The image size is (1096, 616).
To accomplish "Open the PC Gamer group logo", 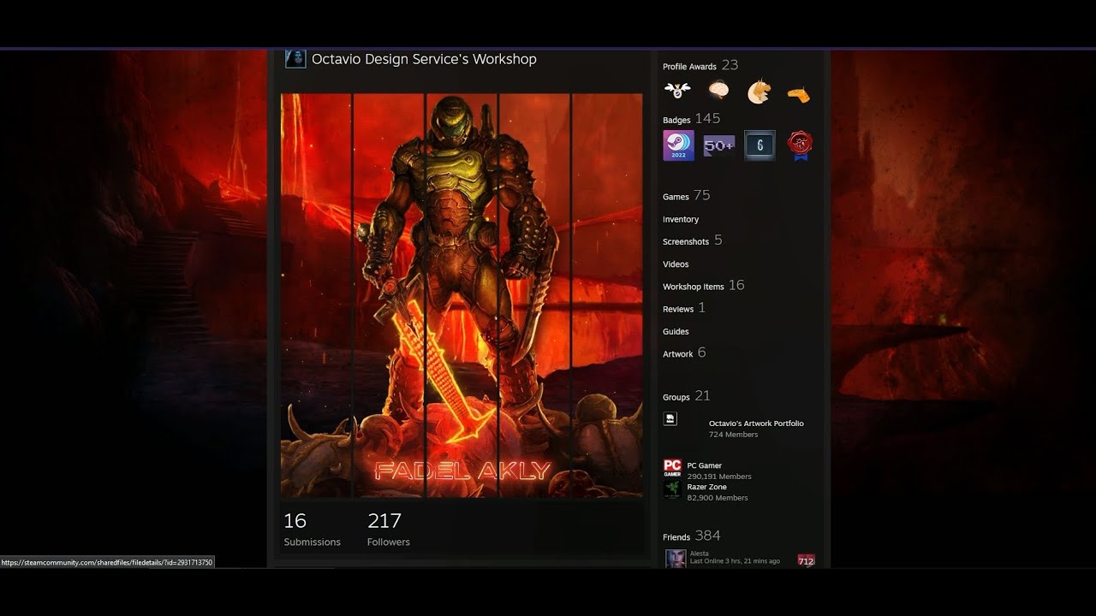I will tap(672, 467).
